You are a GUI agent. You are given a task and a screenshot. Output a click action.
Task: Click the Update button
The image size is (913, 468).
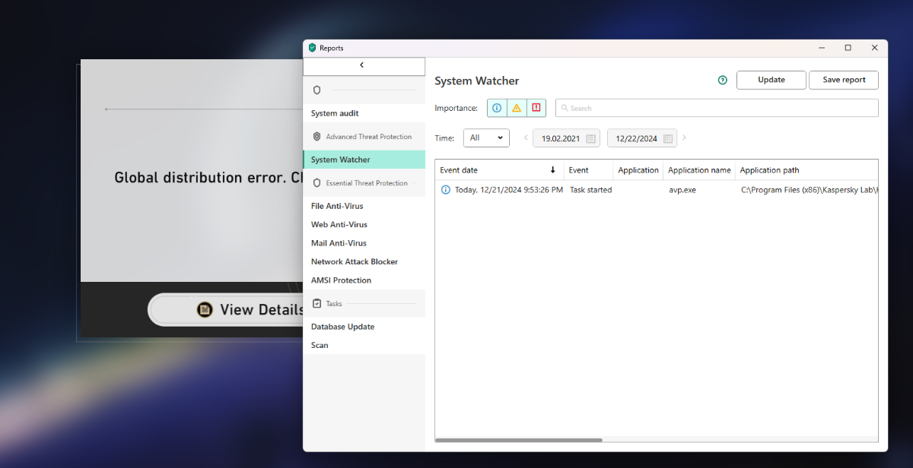click(x=771, y=80)
